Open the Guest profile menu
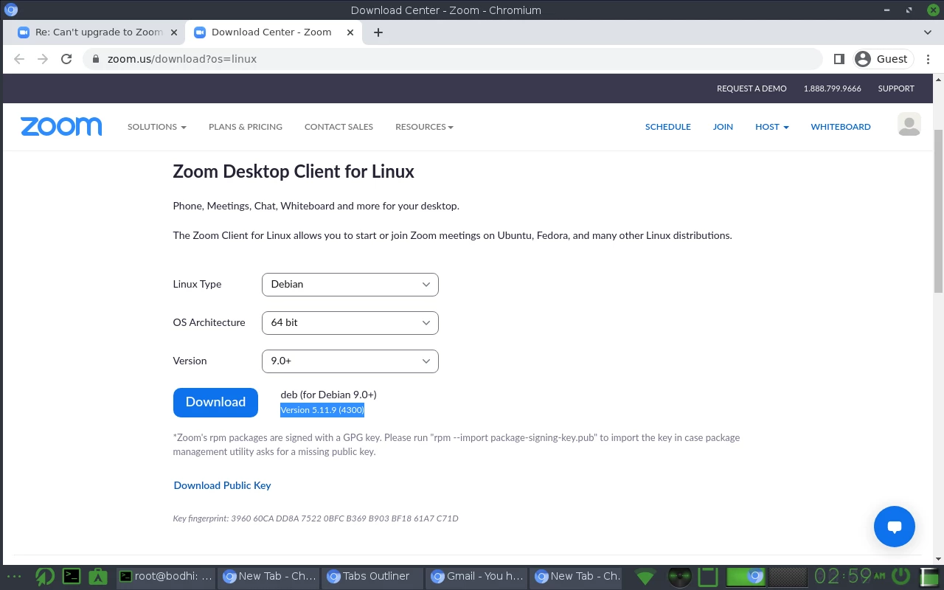 coord(883,59)
